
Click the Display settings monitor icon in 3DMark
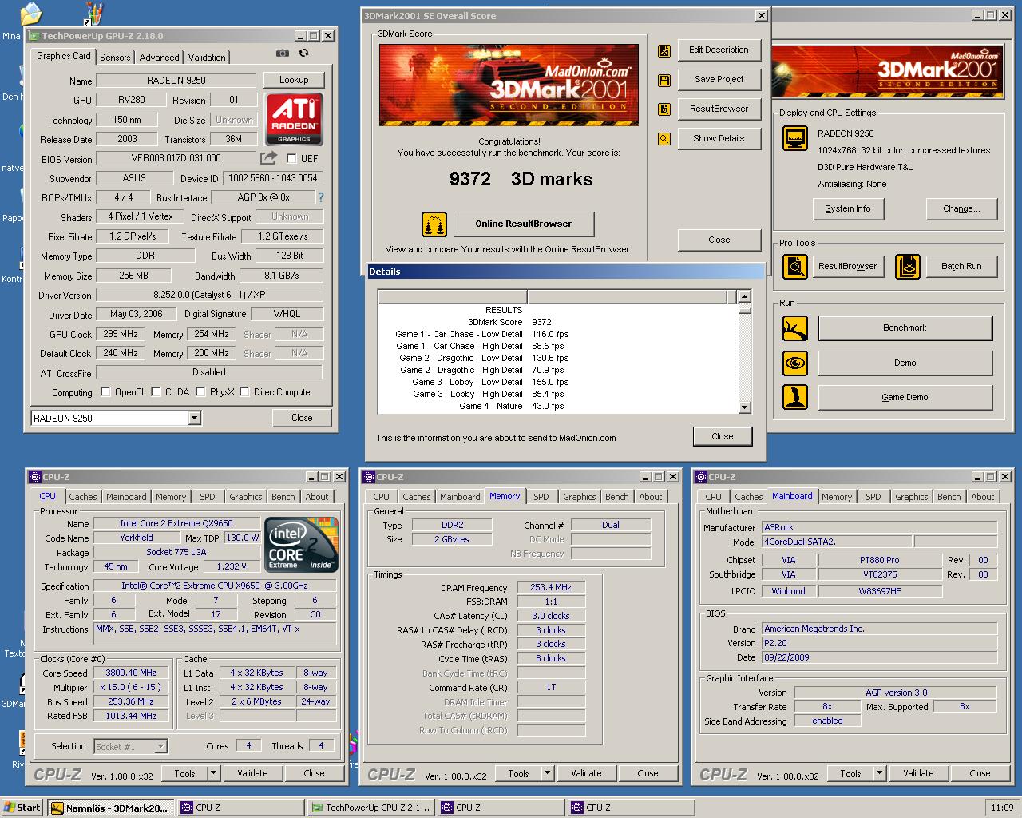(795, 138)
